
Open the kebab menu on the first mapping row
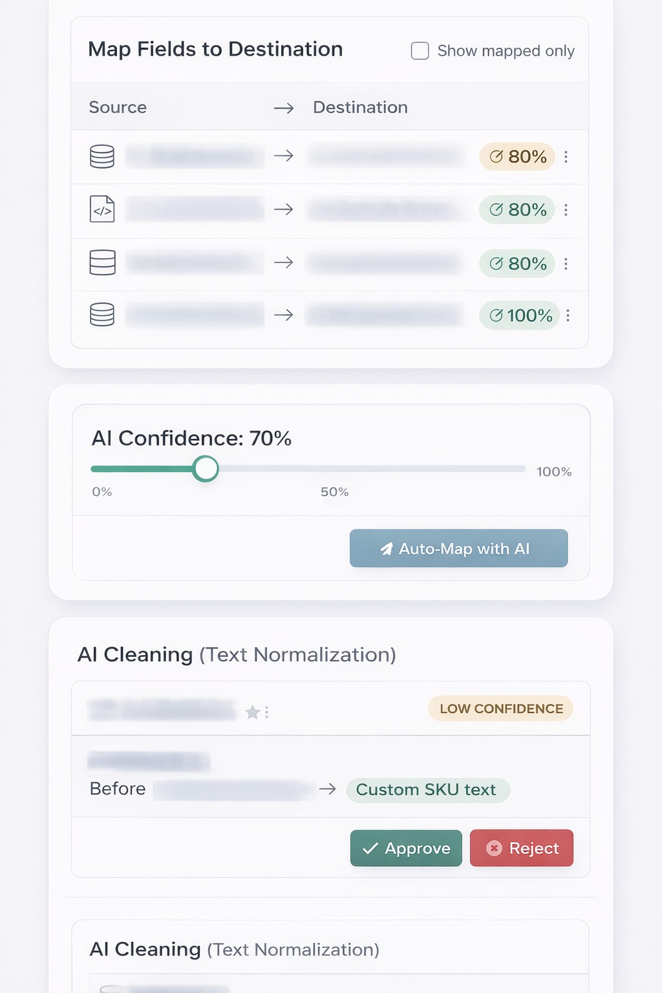click(566, 156)
